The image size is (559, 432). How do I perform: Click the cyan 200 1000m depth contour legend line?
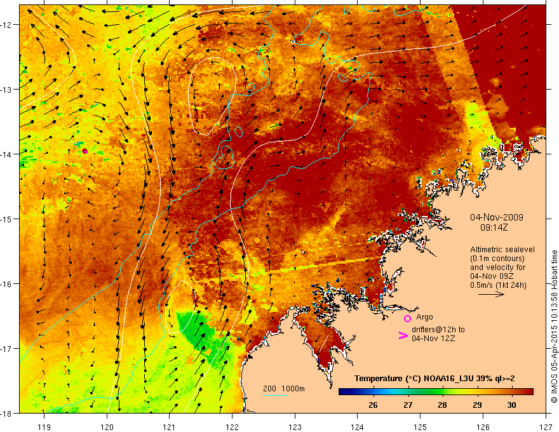pos(276,395)
